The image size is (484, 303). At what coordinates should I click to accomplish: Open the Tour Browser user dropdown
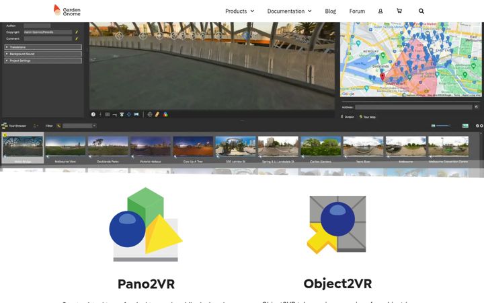(36, 126)
